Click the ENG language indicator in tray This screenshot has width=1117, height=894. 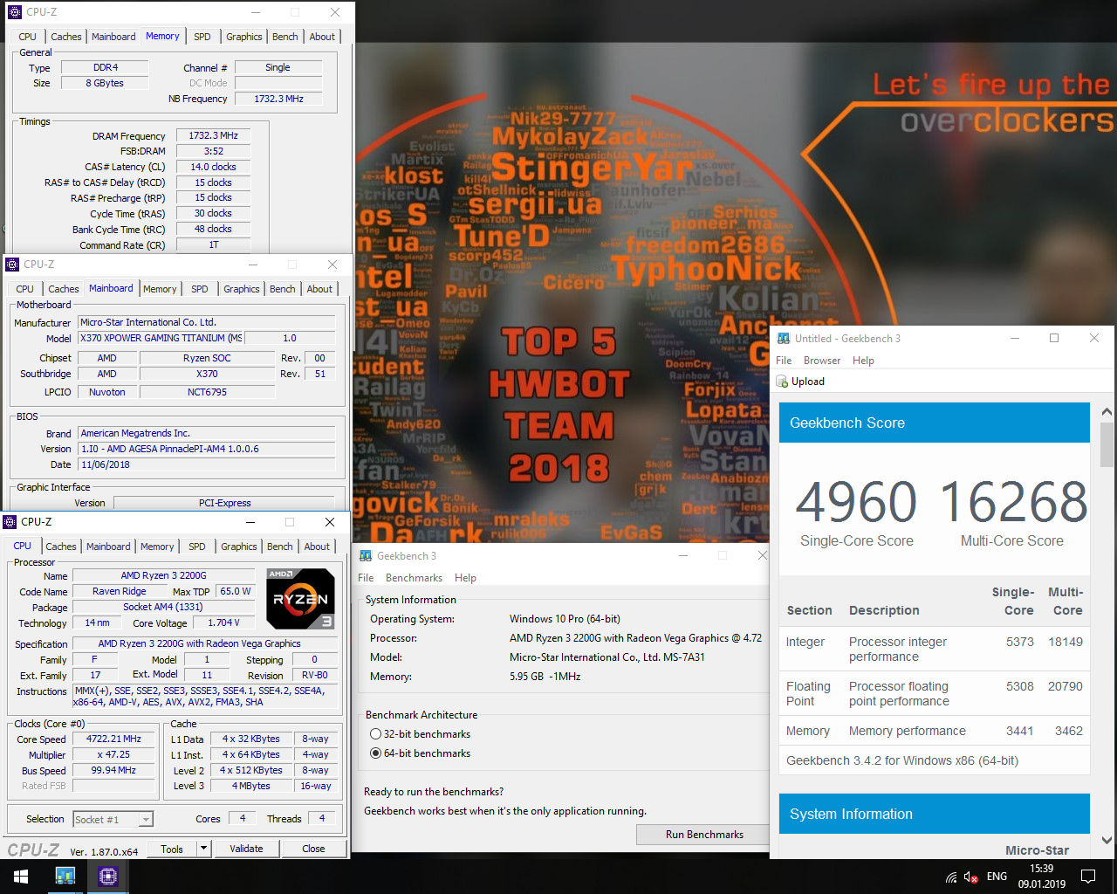pos(997,877)
